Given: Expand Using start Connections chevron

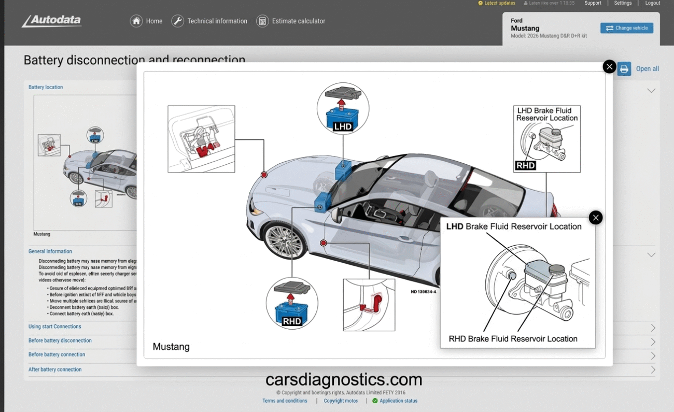Looking at the screenshot, I should (x=653, y=328).
